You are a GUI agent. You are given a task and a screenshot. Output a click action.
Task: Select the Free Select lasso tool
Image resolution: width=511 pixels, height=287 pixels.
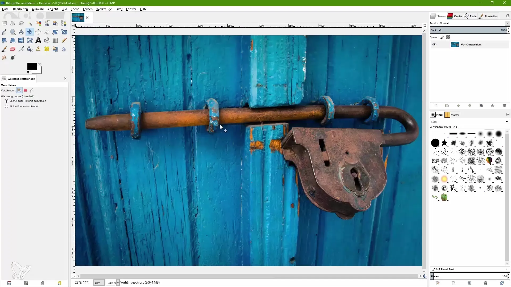(x=21, y=23)
